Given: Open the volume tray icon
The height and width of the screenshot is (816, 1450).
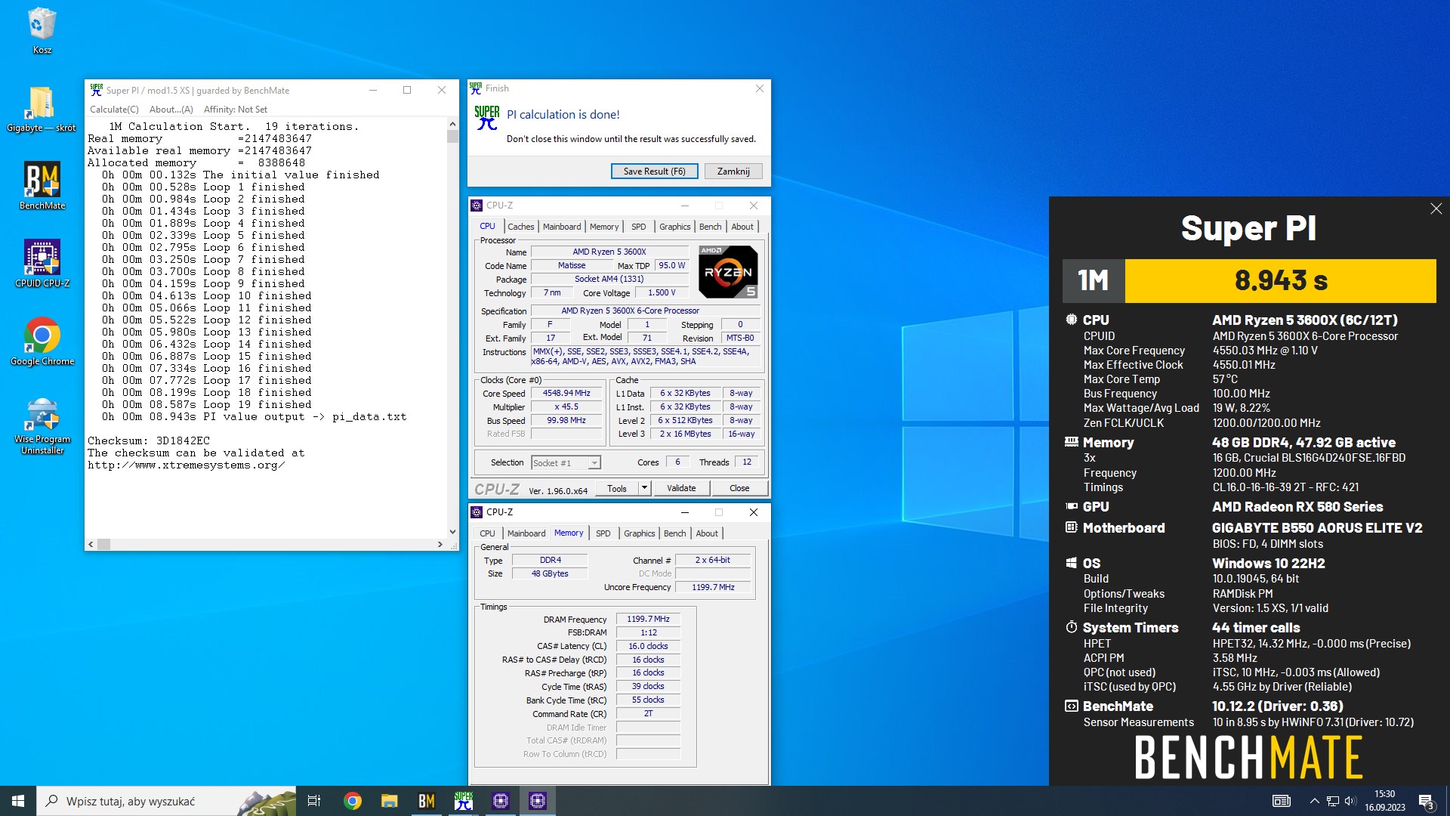Looking at the screenshot, I should click(x=1350, y=801).
